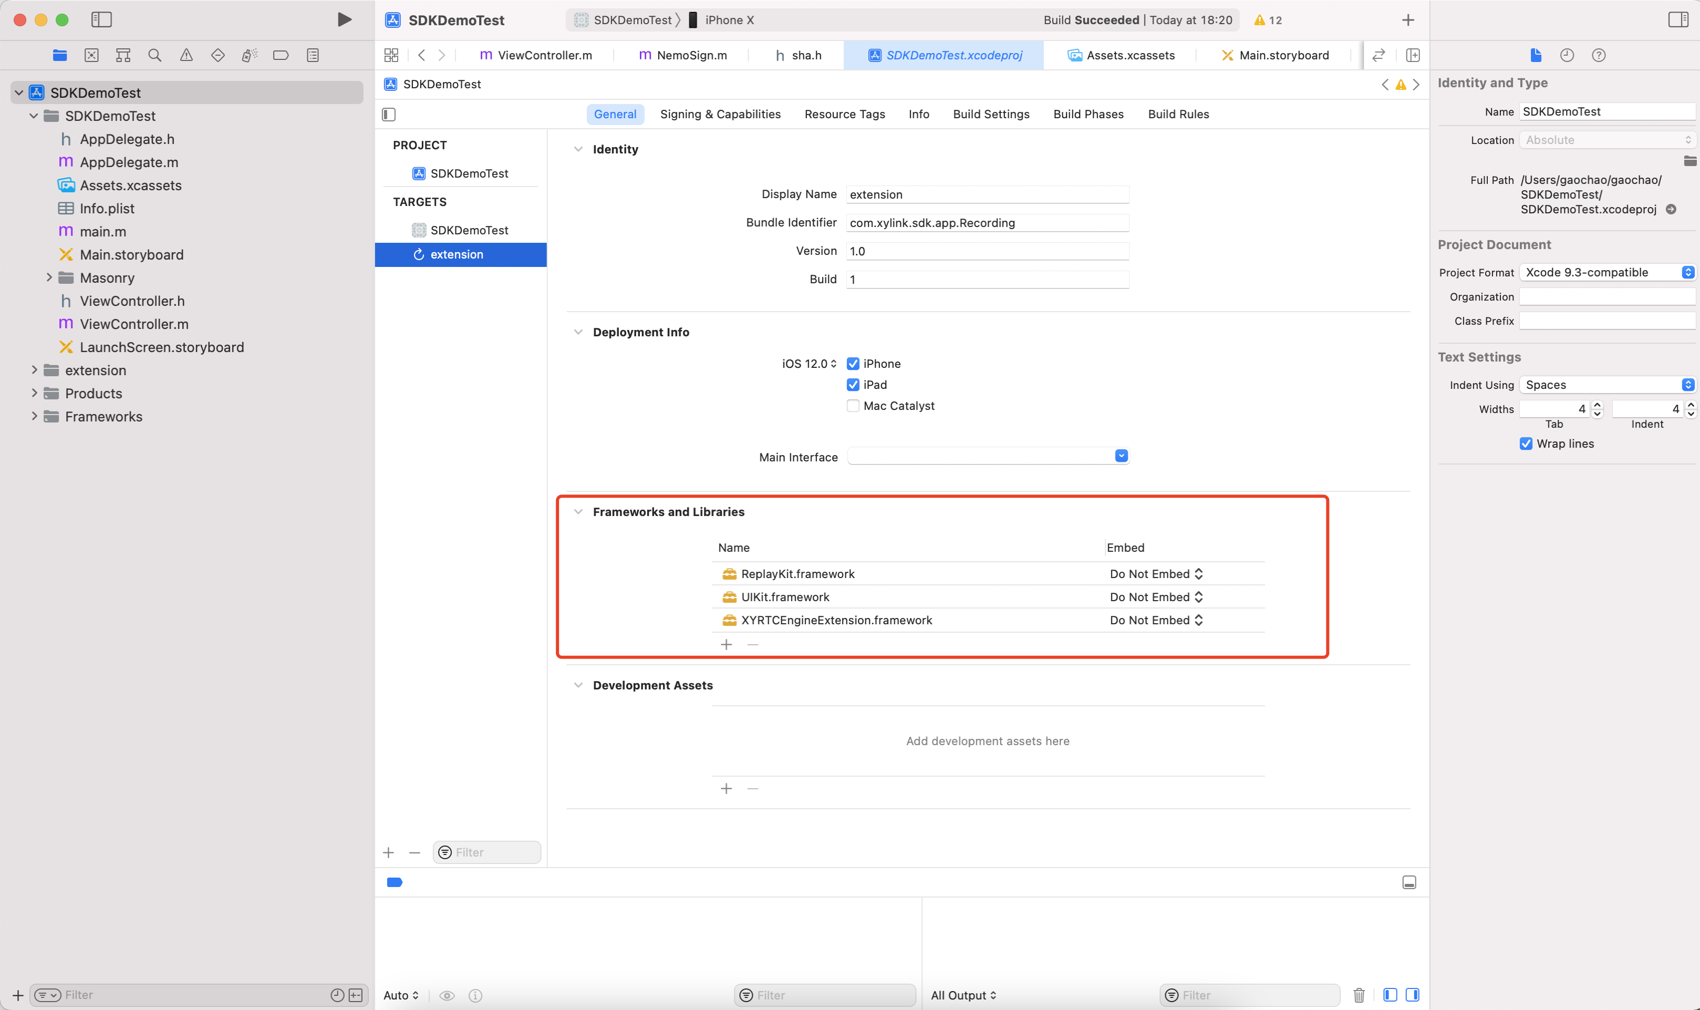Screen dimensions: 1700x1010
Task: Expand the Frameworks group in navigator
Action: 34,417
